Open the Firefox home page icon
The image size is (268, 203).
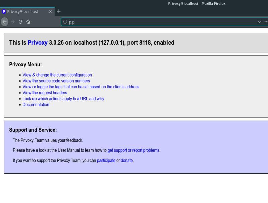pyautogui.click(x=28, y=22)
